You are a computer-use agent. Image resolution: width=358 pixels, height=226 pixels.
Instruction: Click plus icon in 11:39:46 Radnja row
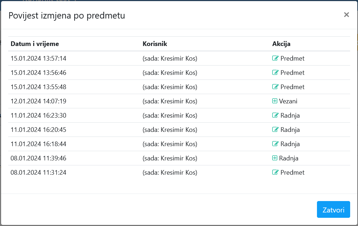click(x=275, y=158)
